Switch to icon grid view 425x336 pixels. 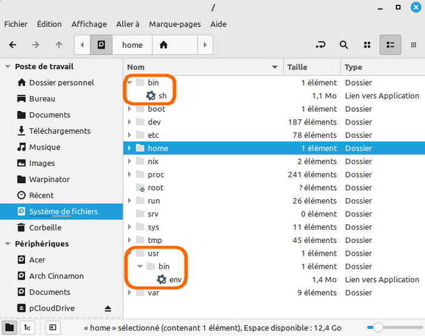(367, 45)
